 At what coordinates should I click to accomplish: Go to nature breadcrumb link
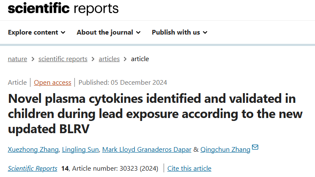[17, 59]
